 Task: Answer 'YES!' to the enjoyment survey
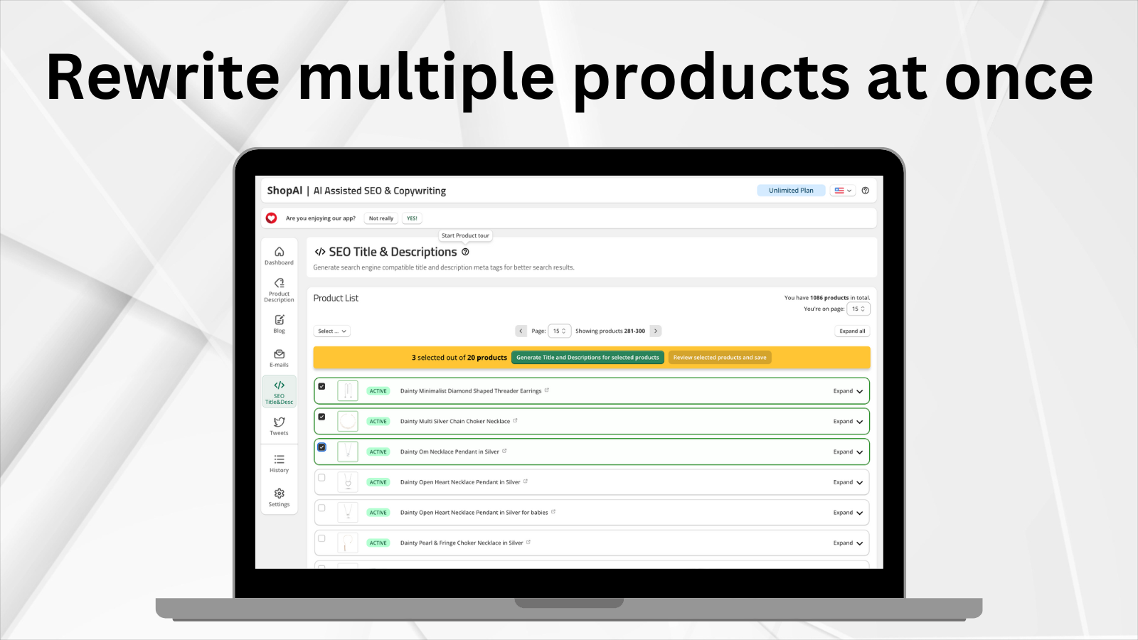tap(411, 218)
